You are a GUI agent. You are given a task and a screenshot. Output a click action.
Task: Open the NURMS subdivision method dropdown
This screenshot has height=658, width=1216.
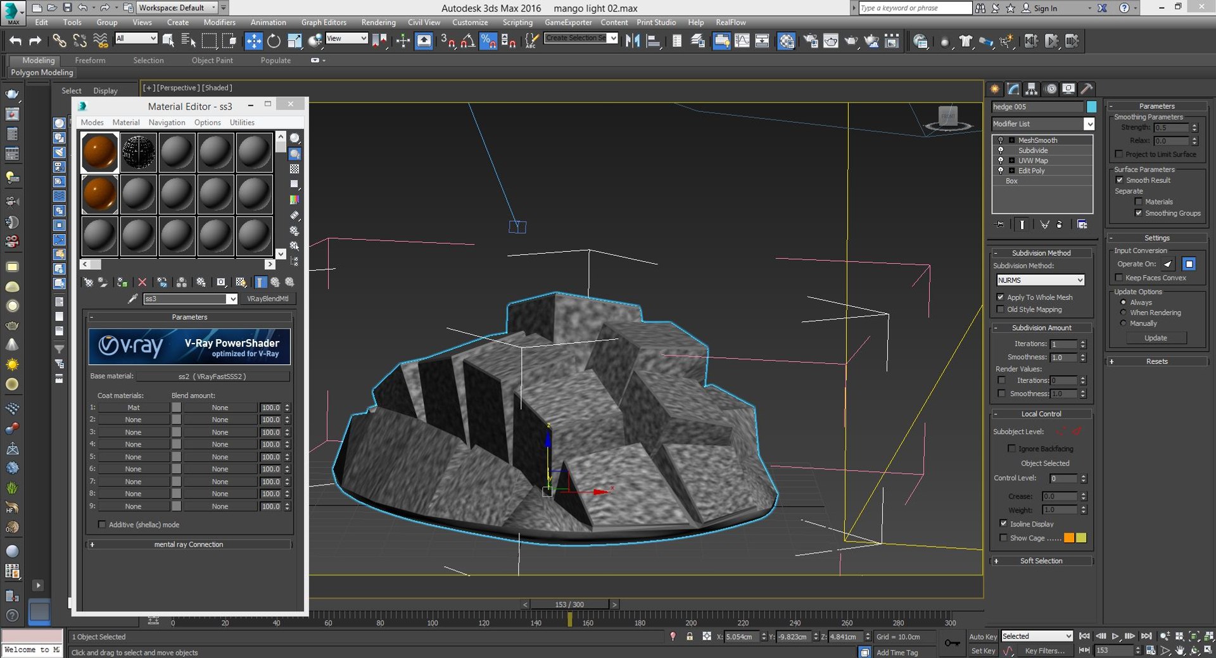click(1040, 280)
